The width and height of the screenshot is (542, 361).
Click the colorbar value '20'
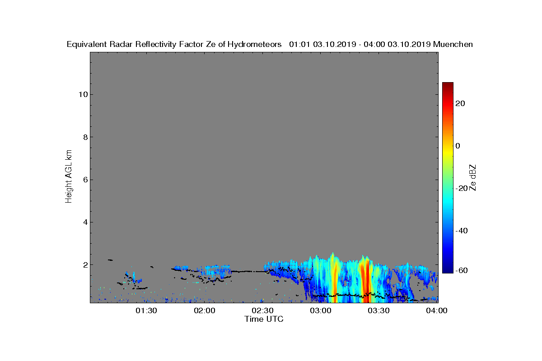pos(461,103)
